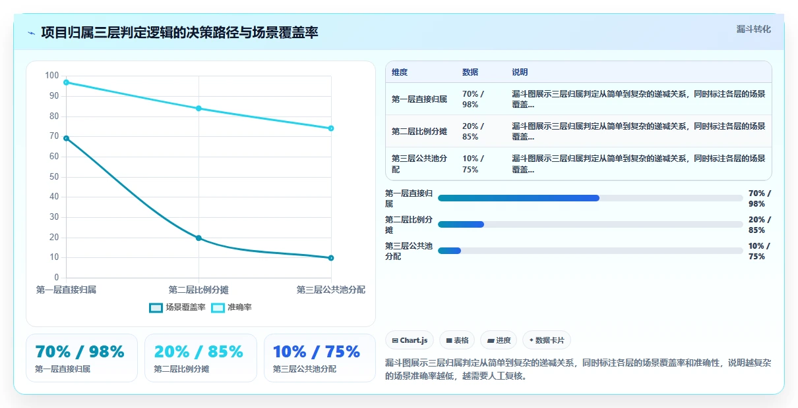Click the 场景覆盖率 point at 第三层公共池分配
Image resolution: width=798 pixels, height=408 pixels.
(331, 258)
